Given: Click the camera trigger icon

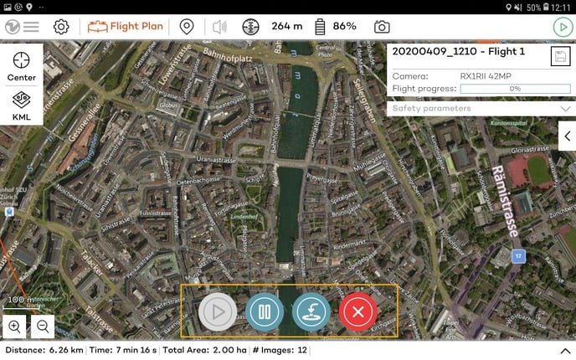Looking at the screenshot, I should 382,26.
